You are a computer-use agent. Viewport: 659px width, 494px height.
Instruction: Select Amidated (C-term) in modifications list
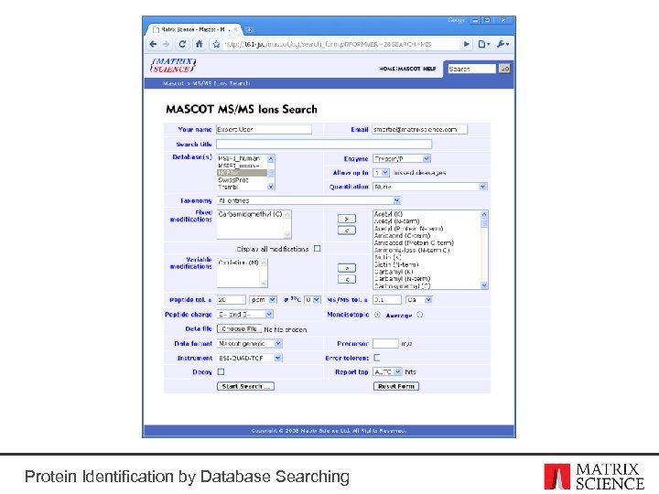[402, 236]
